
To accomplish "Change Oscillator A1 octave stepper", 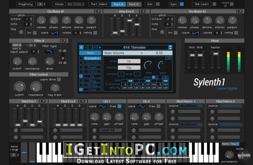I will tap(31, 19).
